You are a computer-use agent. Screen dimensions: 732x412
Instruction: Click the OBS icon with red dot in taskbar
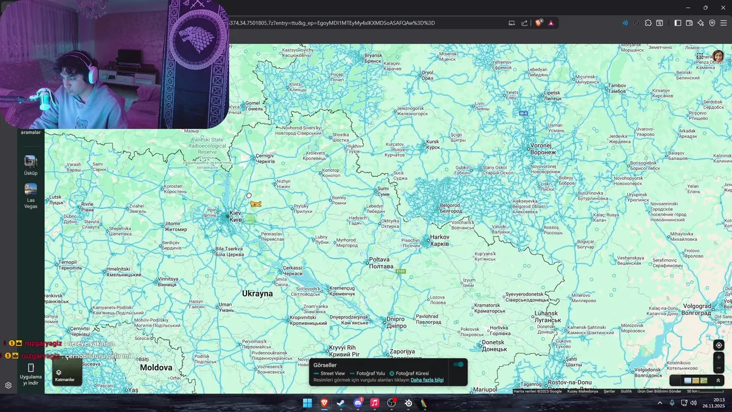click(392, 403)
